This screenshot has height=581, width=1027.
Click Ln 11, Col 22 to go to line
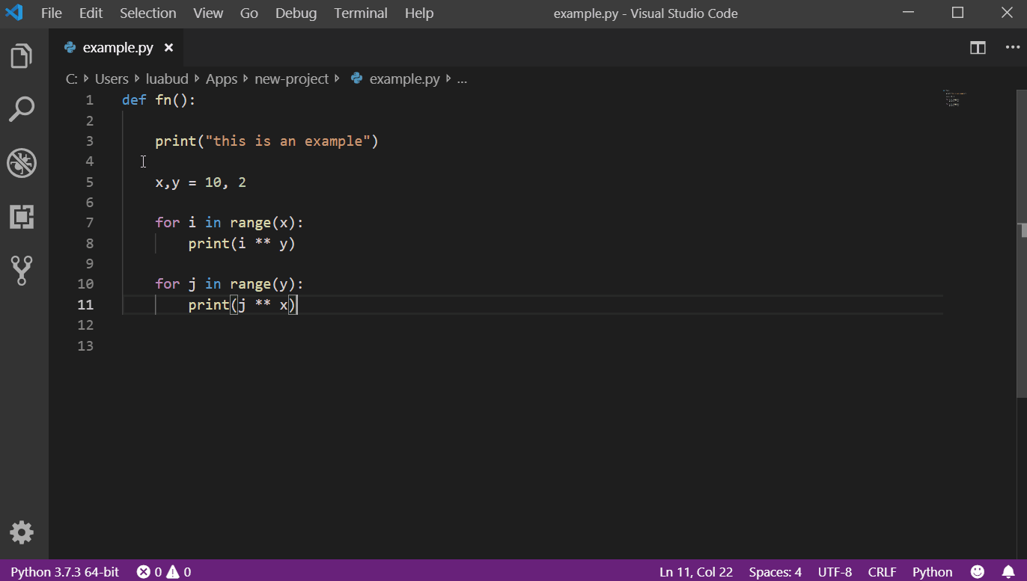pyautogui.click(x=695, y=571)
